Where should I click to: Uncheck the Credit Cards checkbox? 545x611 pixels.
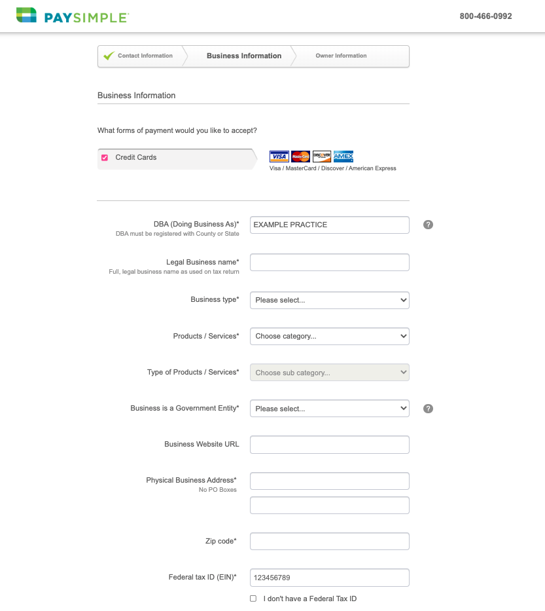pyautogui.click(x=105, y=158)
